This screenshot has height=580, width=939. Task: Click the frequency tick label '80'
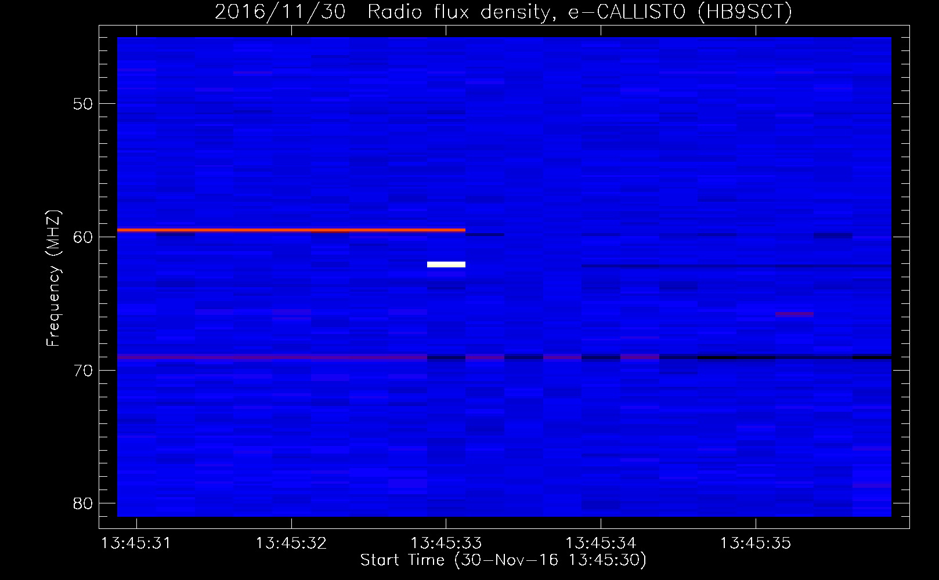tap(83, 503)
